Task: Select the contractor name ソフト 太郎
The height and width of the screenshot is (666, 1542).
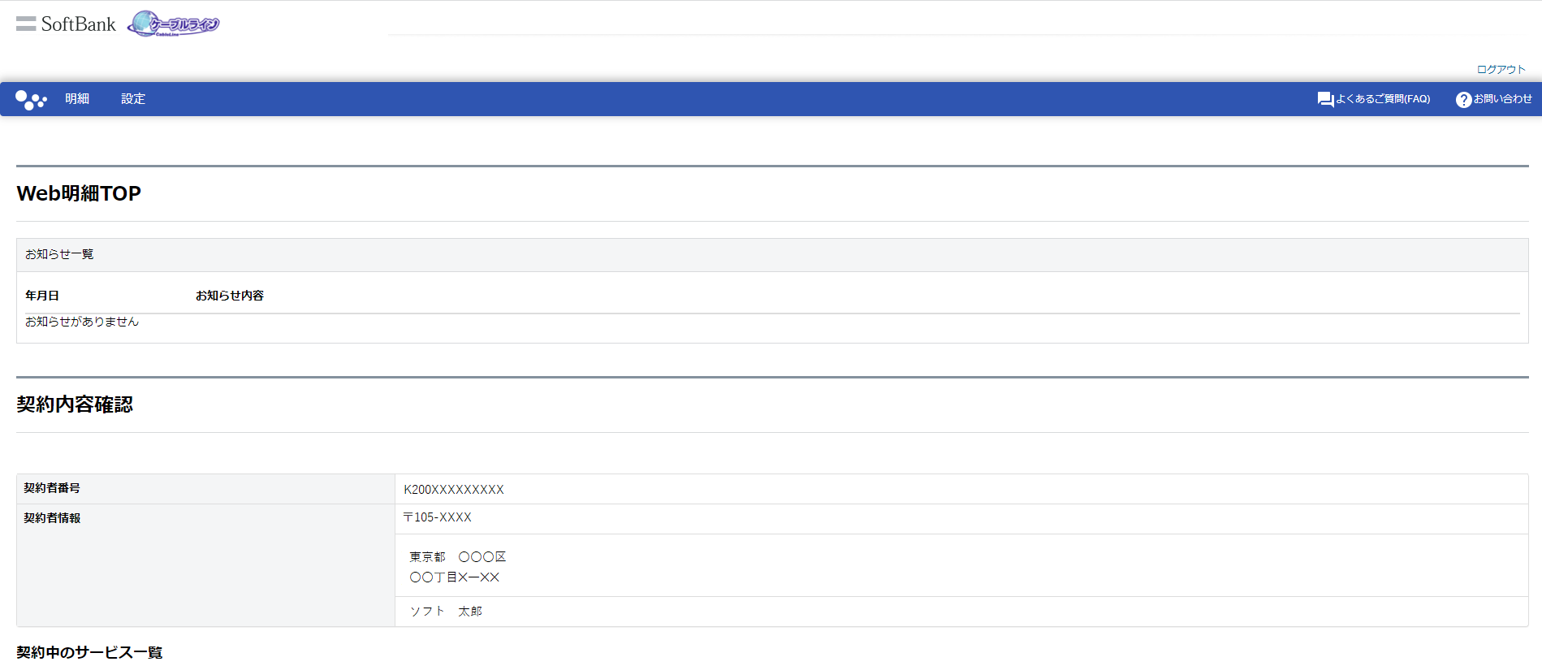Action: click(446, 612)
